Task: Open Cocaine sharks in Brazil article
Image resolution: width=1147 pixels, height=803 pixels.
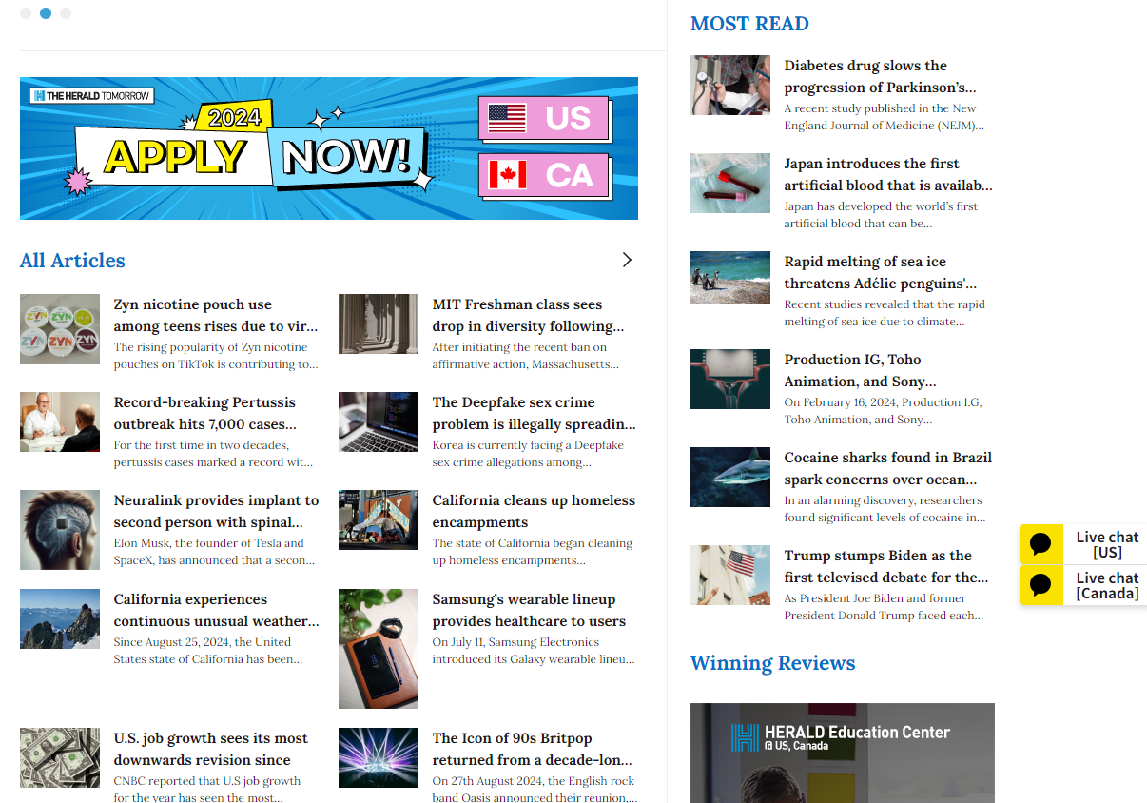Action: click(888, 468)
